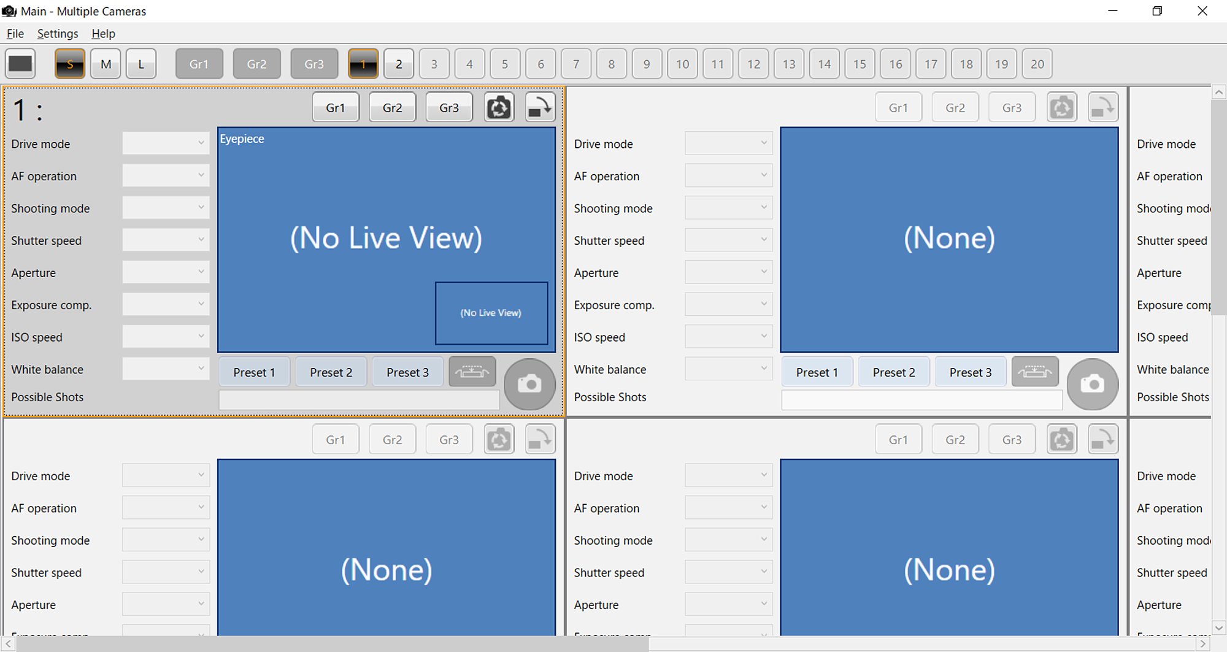Click the bottom-middle panel sync camera icon
1227x652 pixels.
click(x=1062, y=439)
